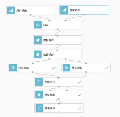This screenshot has width=120, height=117.
Task: Click the list icon of 逻辑回归 node
Action: pyautogui.click(x=39, y=82)
